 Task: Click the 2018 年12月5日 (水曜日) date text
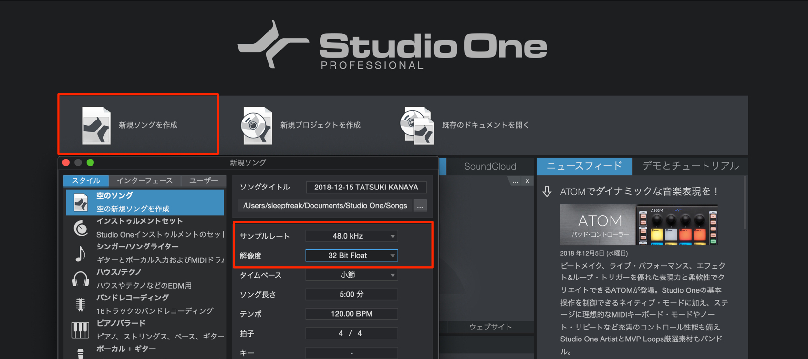[594, 253]
